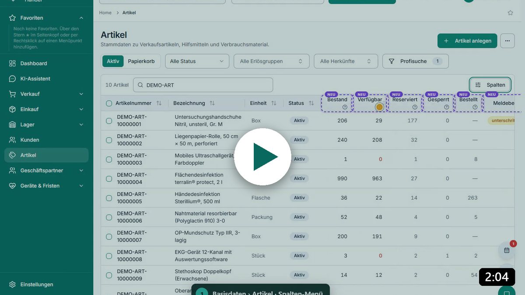Open the Profisuche filter button

pyautogui.click(x=415, y=61)
